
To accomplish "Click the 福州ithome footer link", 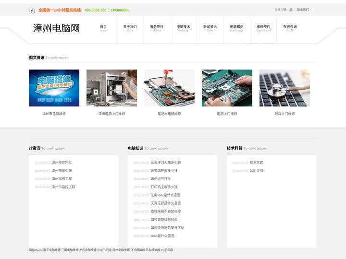I will pos(36,250).
